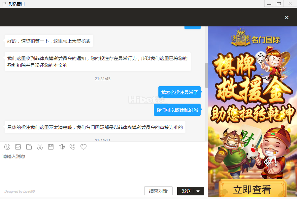Click the send image icon
297x199 pixels.
(18, 147)
